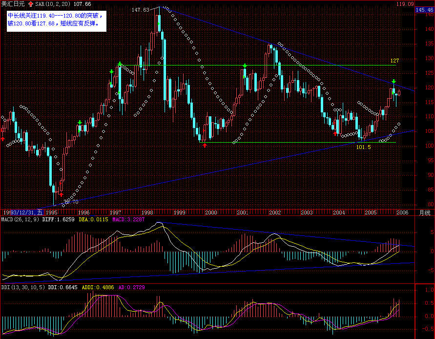Click green arrow at late-2005 high
435x339 pixels.
click(x=394, y=82)
